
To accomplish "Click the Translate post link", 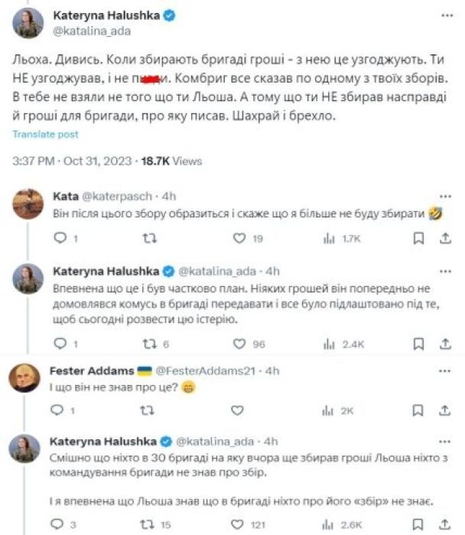I will (45, 134).
